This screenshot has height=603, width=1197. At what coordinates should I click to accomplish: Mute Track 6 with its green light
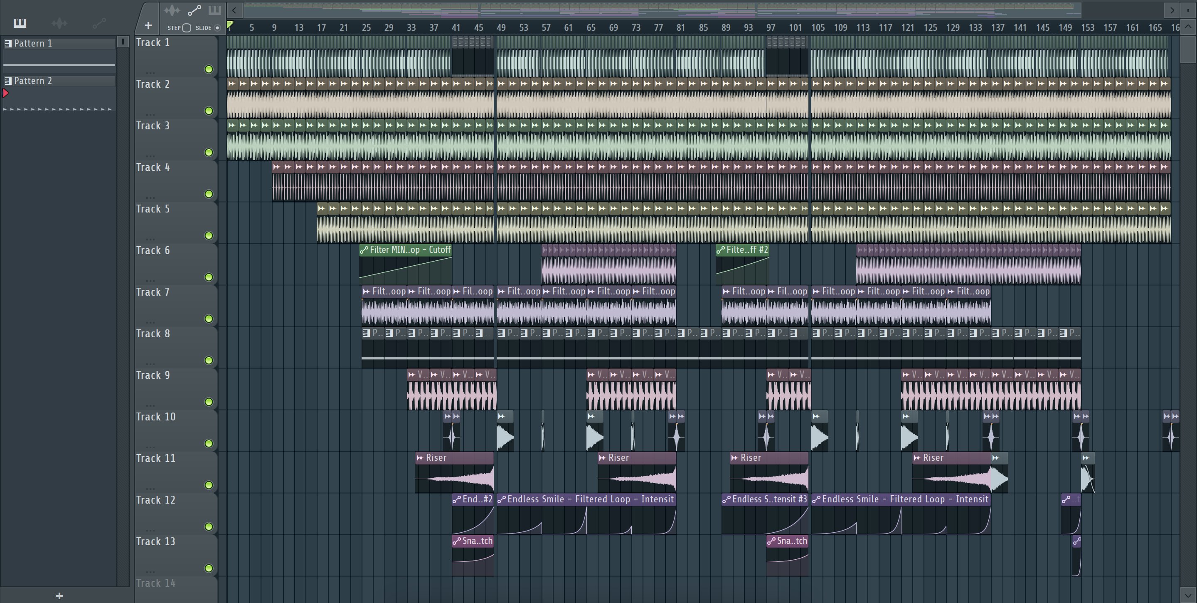pos(209,277)
